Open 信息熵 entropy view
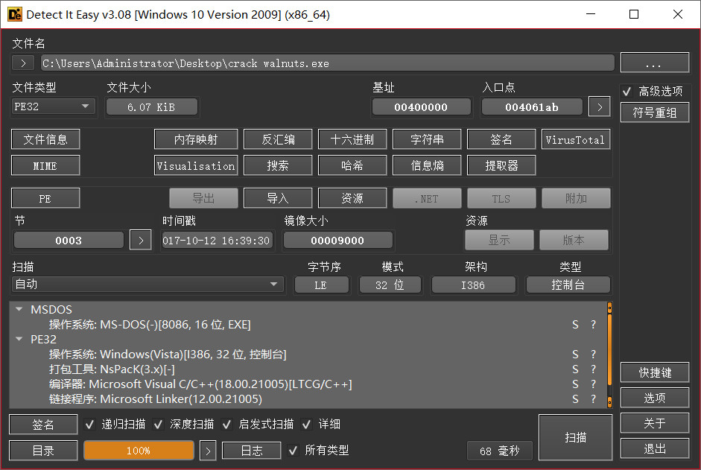The height and width of the screenshot is (470, 701). (427, 165)
